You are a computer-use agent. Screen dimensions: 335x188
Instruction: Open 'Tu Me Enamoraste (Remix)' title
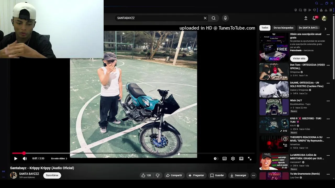305,174
